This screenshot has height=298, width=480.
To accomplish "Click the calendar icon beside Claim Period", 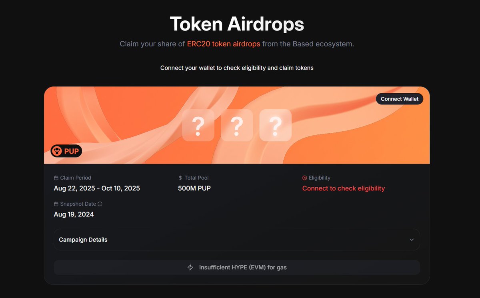I will click(56, 178).
